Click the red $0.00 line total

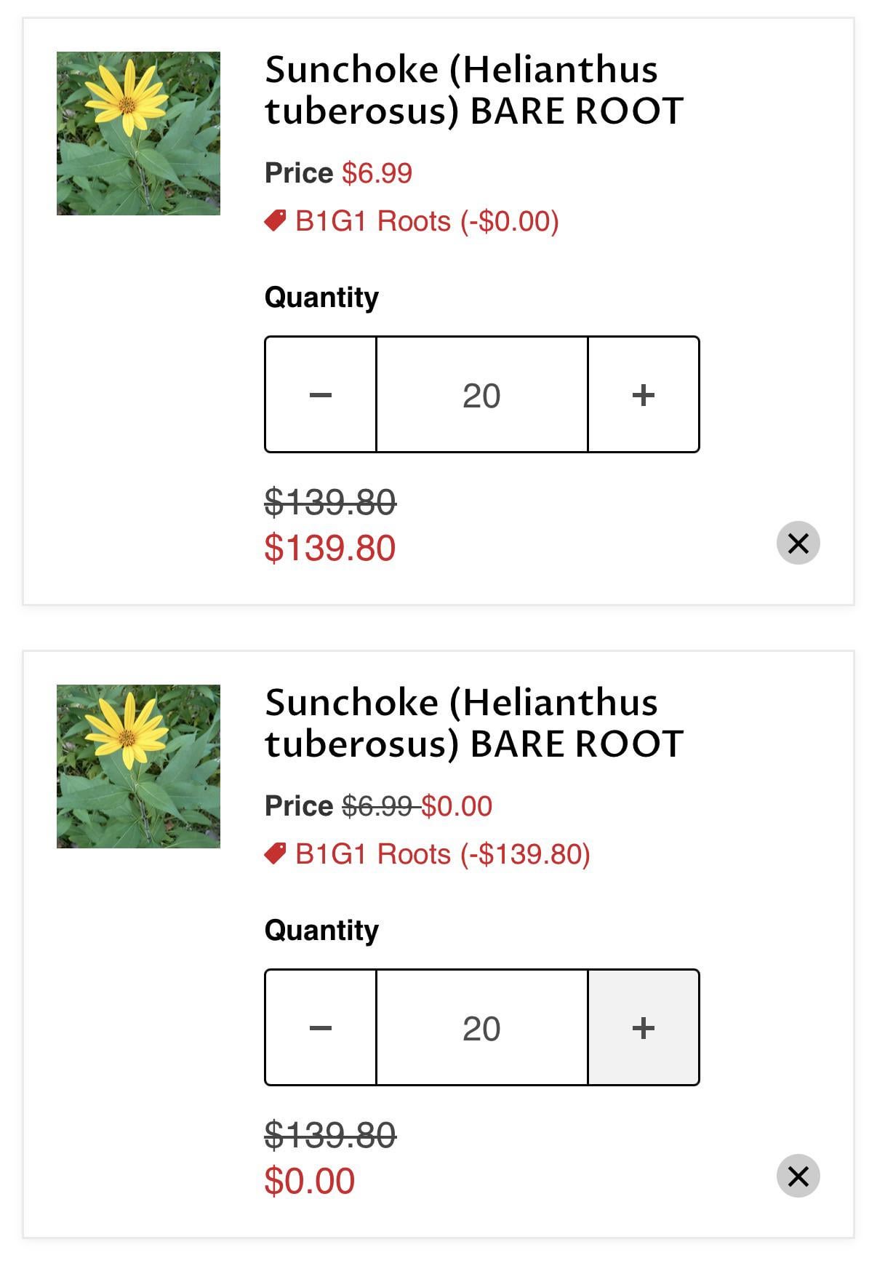(310, 1181)
